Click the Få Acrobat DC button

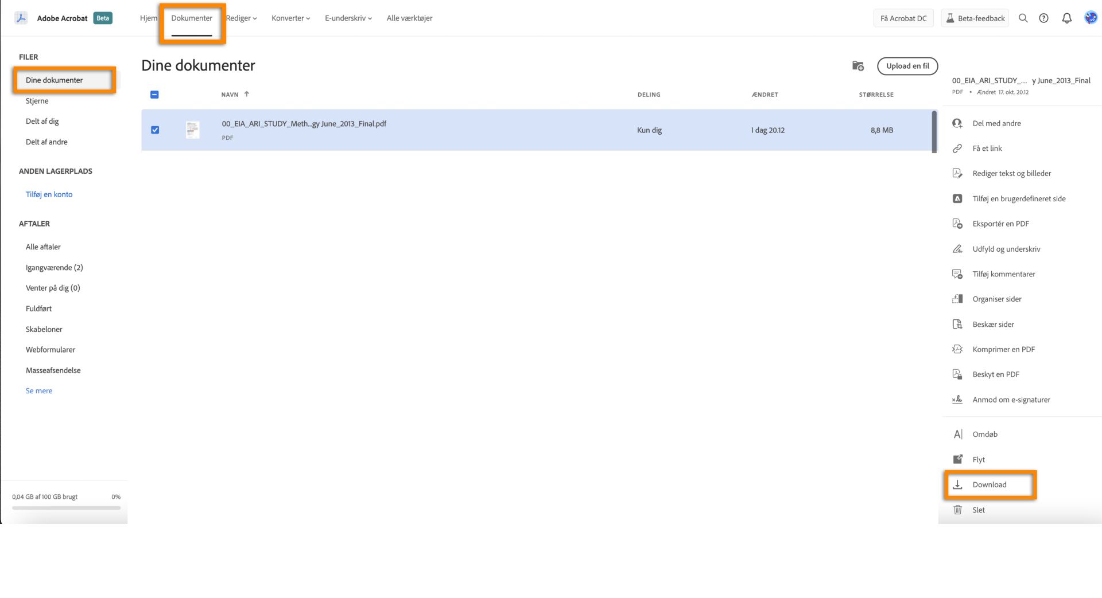pyautogui.click(x=903, y=18)
